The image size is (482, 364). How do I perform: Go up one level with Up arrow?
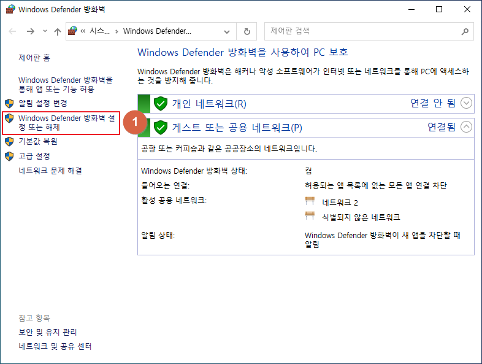point(58,31)
